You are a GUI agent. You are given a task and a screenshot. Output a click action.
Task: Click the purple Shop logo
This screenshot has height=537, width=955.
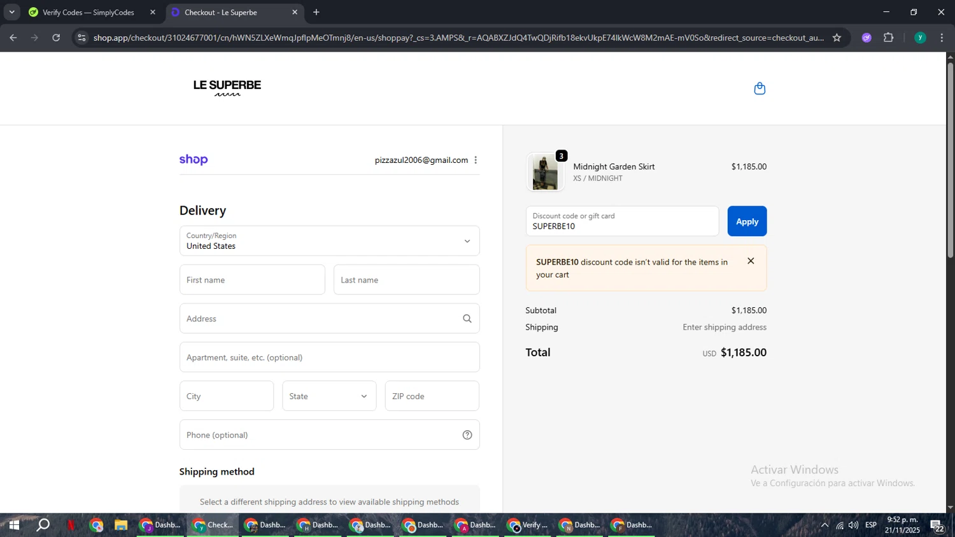[x=194, y=160]
